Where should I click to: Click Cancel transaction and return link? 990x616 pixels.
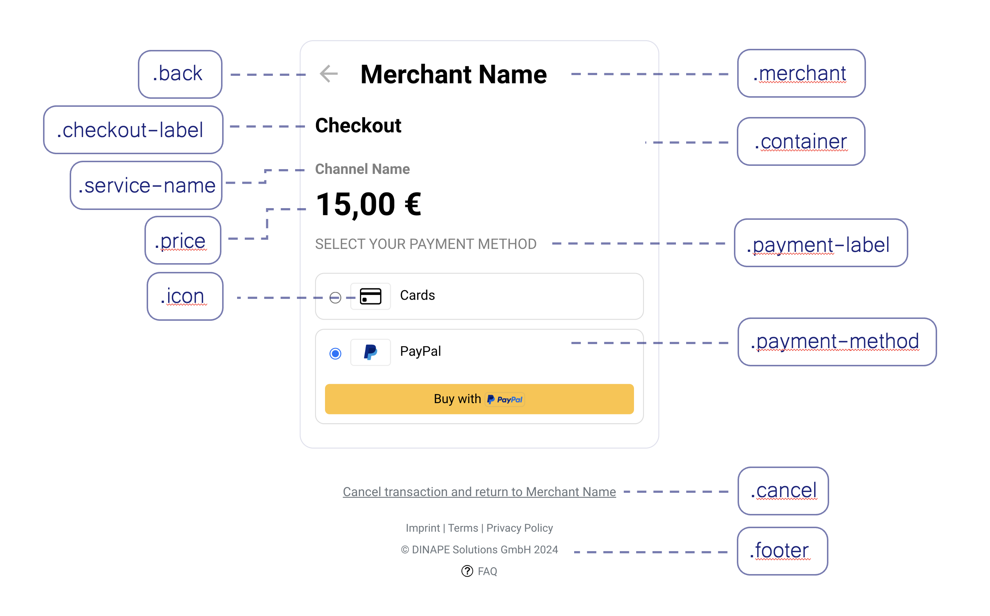coord(479,492)
